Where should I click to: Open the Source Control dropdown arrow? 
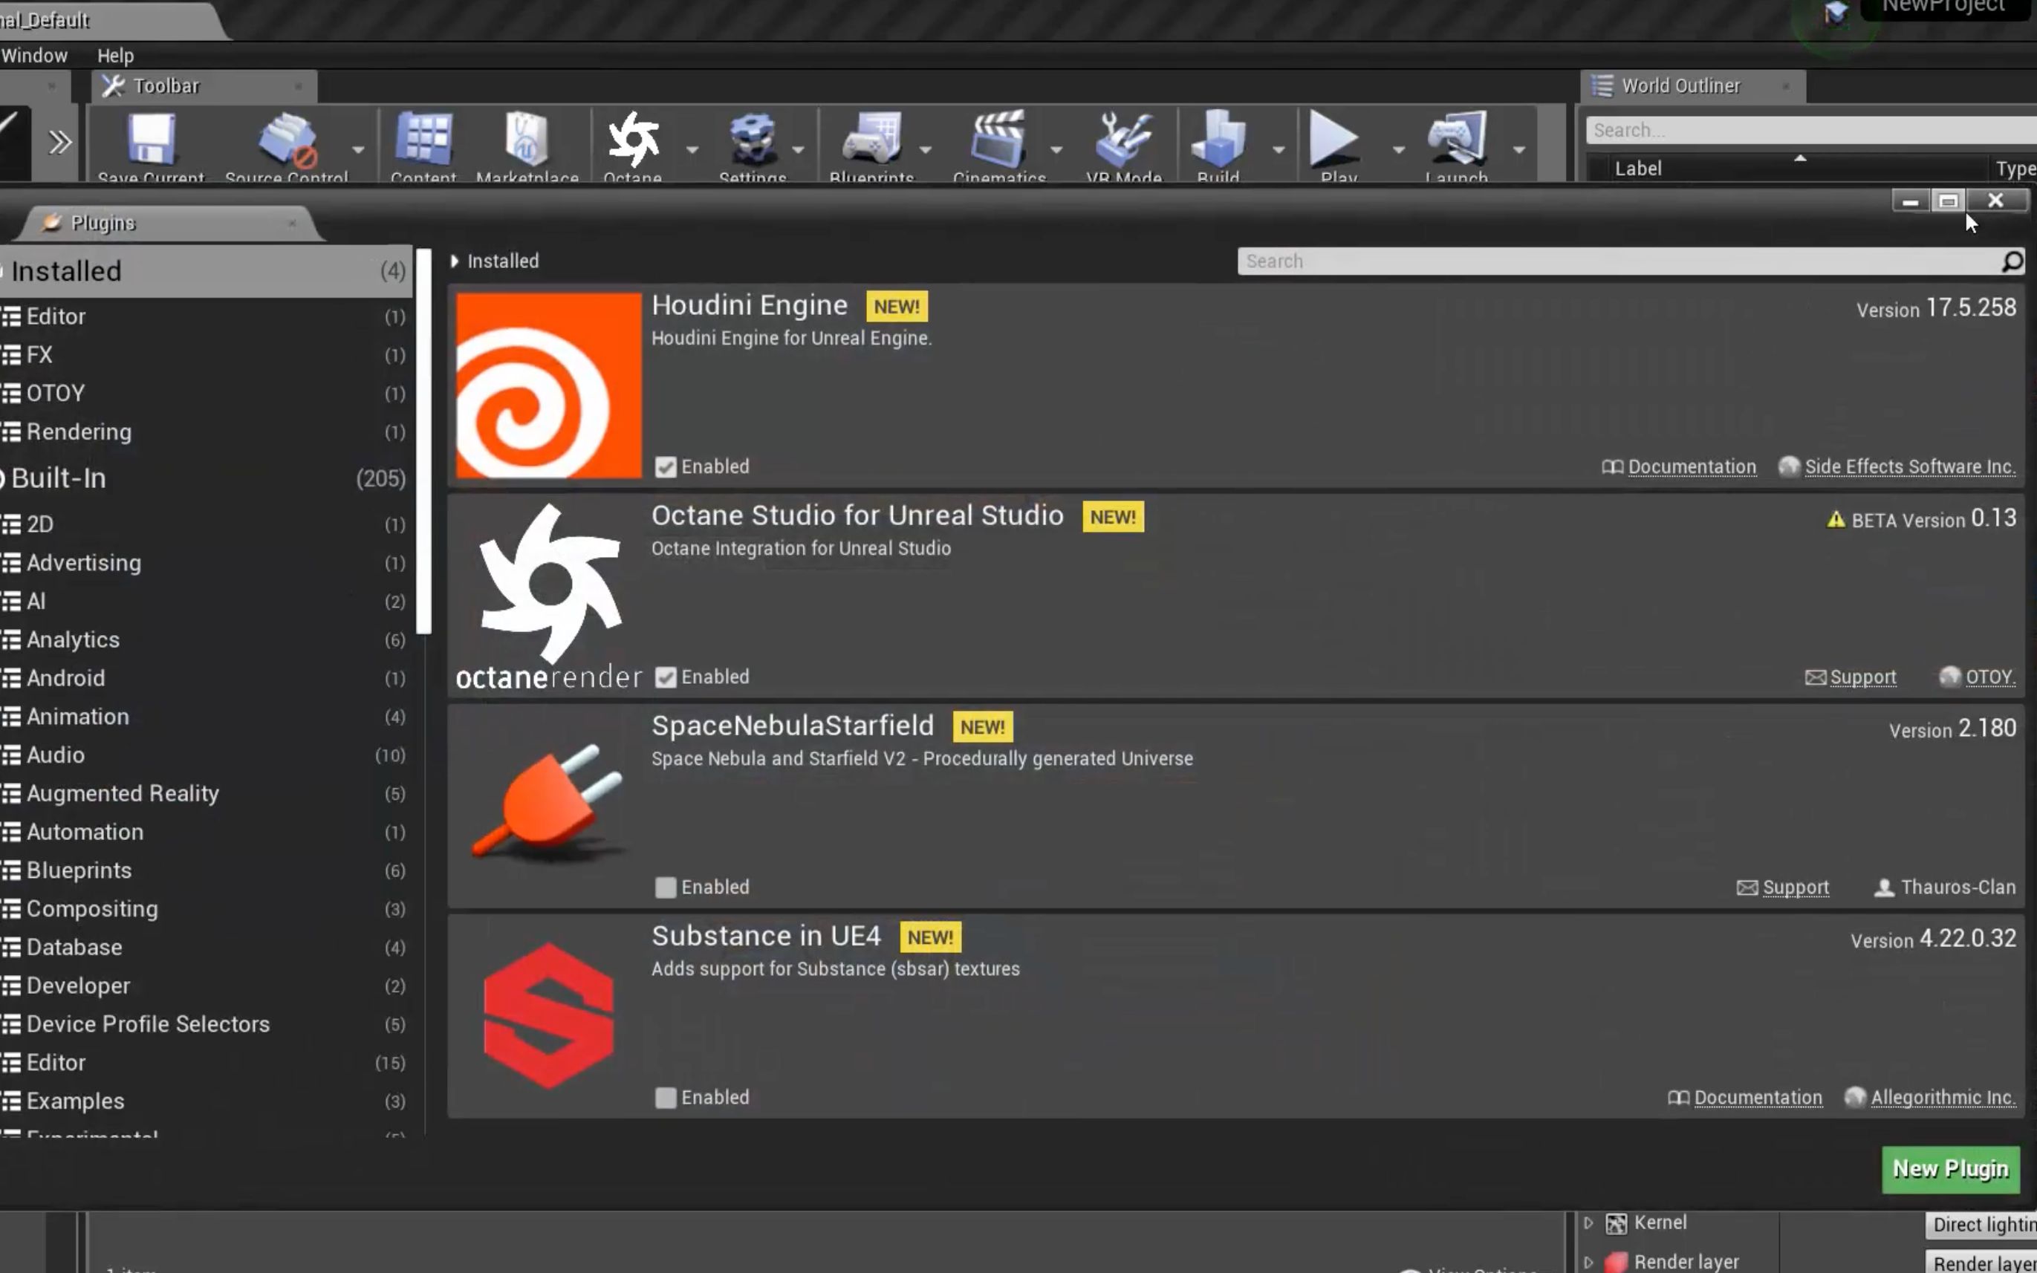click(x=358, y=150)
